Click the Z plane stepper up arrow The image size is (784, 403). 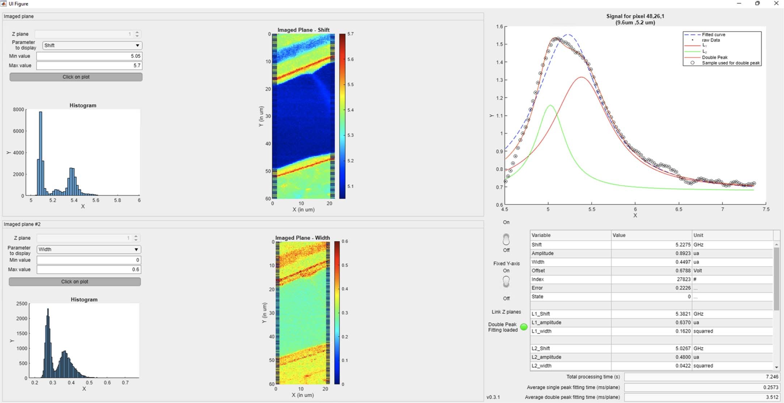(137, 31)
